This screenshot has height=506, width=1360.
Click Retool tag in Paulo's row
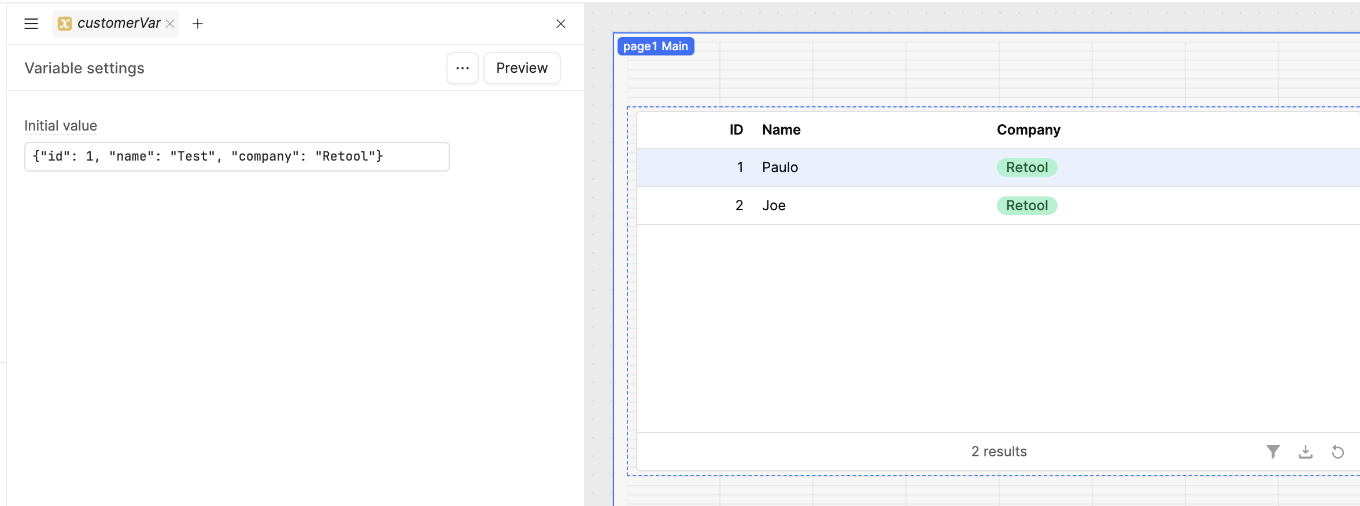coord(1027,168)
